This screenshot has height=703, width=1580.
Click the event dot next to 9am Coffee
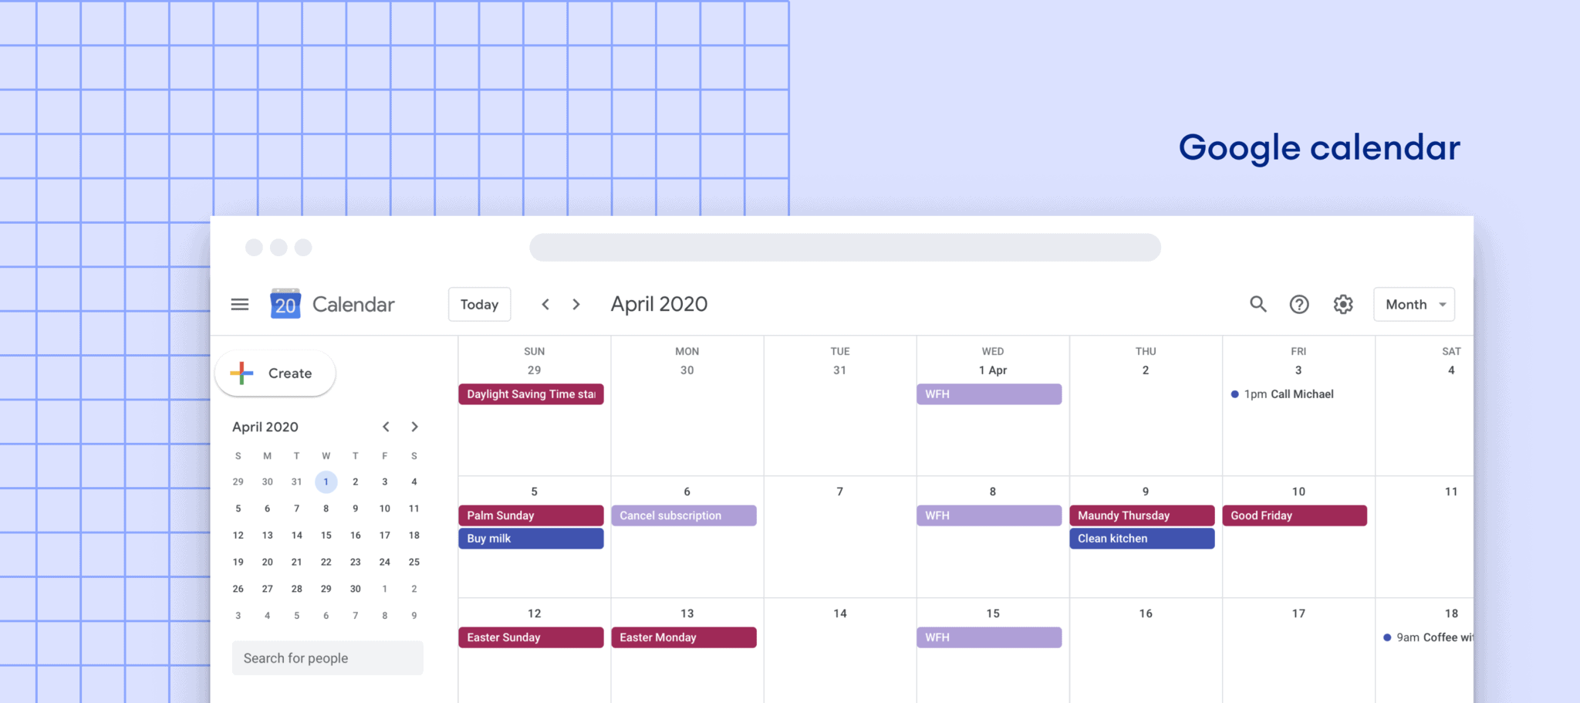pyautogui.click(x=1386, y=637)
